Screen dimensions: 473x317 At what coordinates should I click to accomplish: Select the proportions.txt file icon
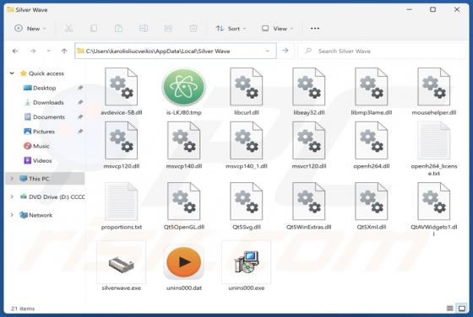point(122,201)
